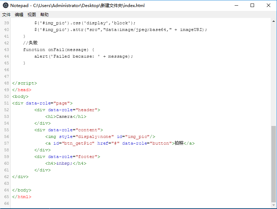The image size is (277, 209).
Task: Click the </body> closing tag
Action: point(22,190)
